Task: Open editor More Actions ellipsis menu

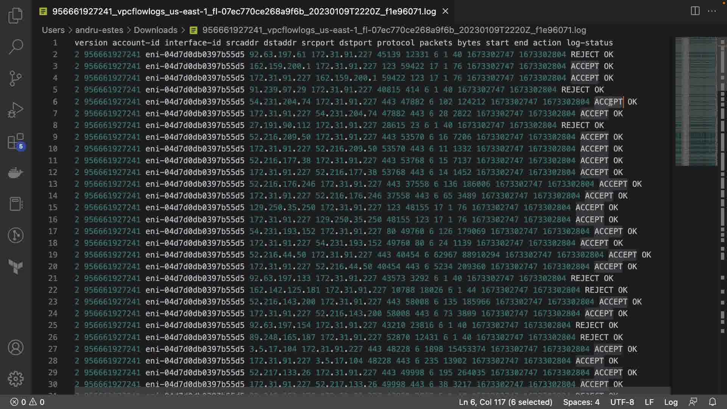Action: (x=712, y=11)
